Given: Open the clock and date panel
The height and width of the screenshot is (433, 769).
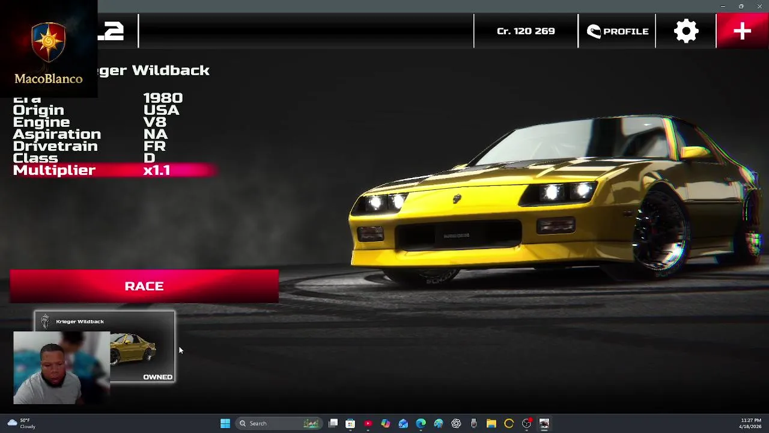Looking at the screenshot, I should coord(751,423).
